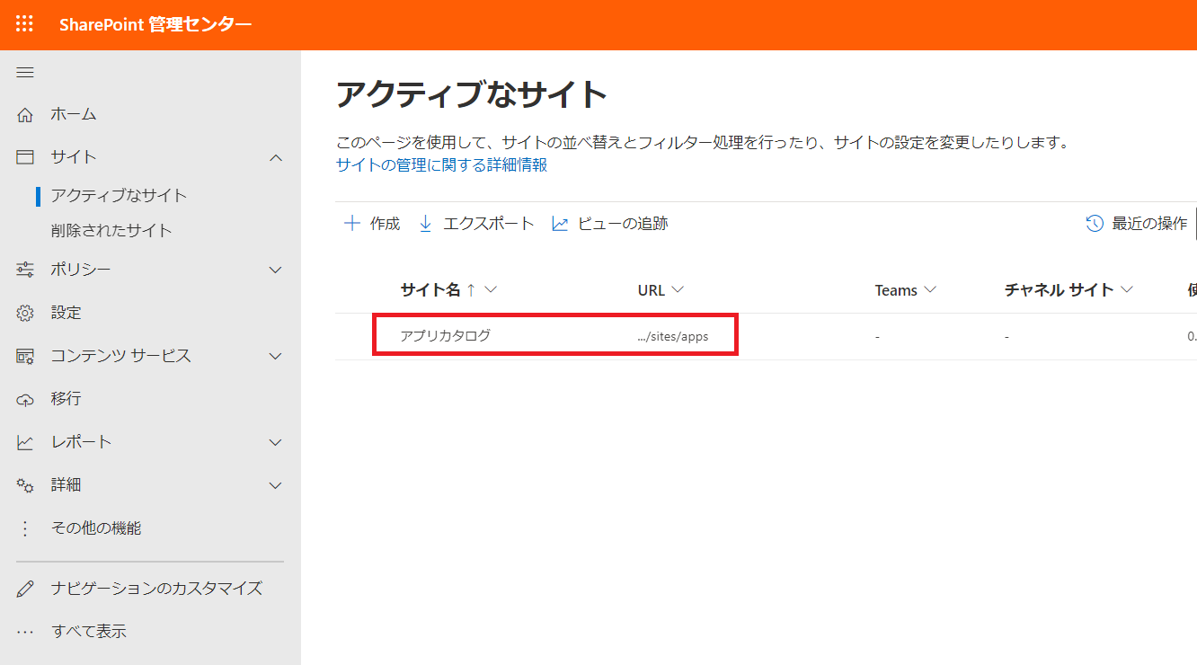Open the チャネル サイト column dropdown

1126,289
